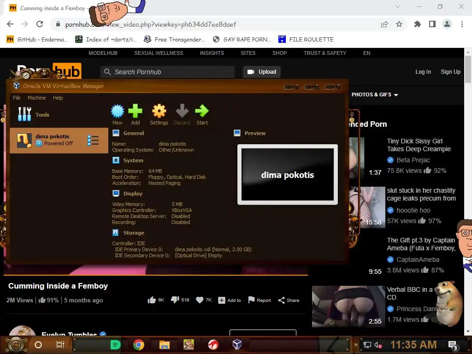Open VirtualBox cube taskbar icon
472x354 pixels.
click(x=237, y=344)
